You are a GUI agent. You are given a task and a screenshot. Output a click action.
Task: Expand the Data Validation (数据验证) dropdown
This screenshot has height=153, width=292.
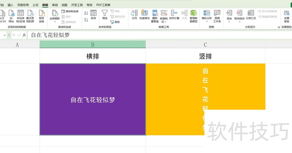(x=165, y=22)
